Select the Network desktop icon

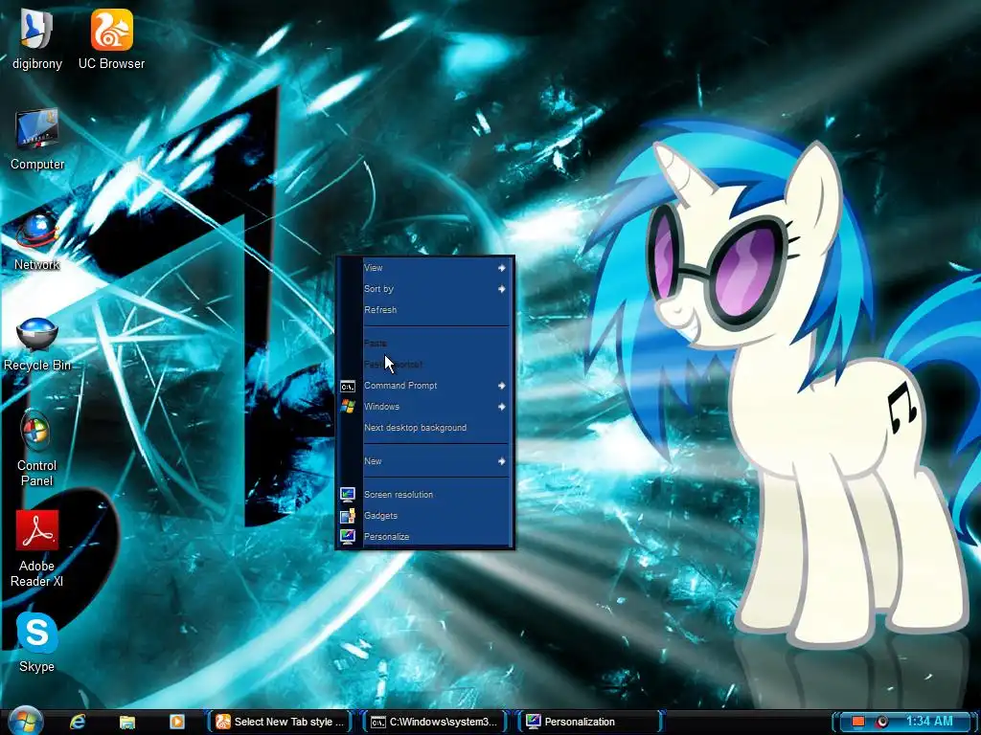click(x=36, y=230)
